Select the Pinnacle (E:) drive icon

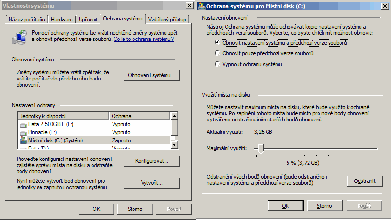(23, 133)
